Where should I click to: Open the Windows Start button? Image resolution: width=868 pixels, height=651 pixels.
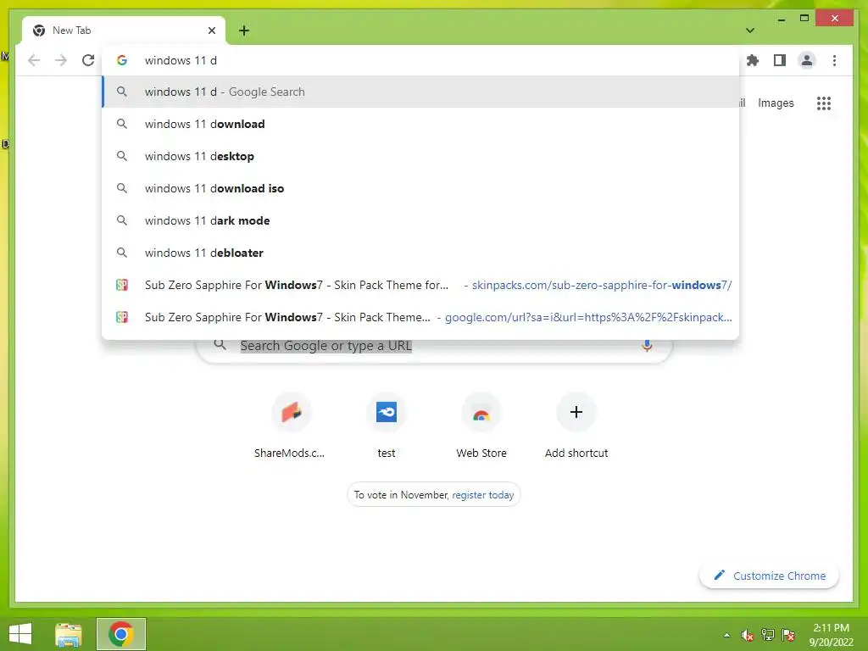20,634
